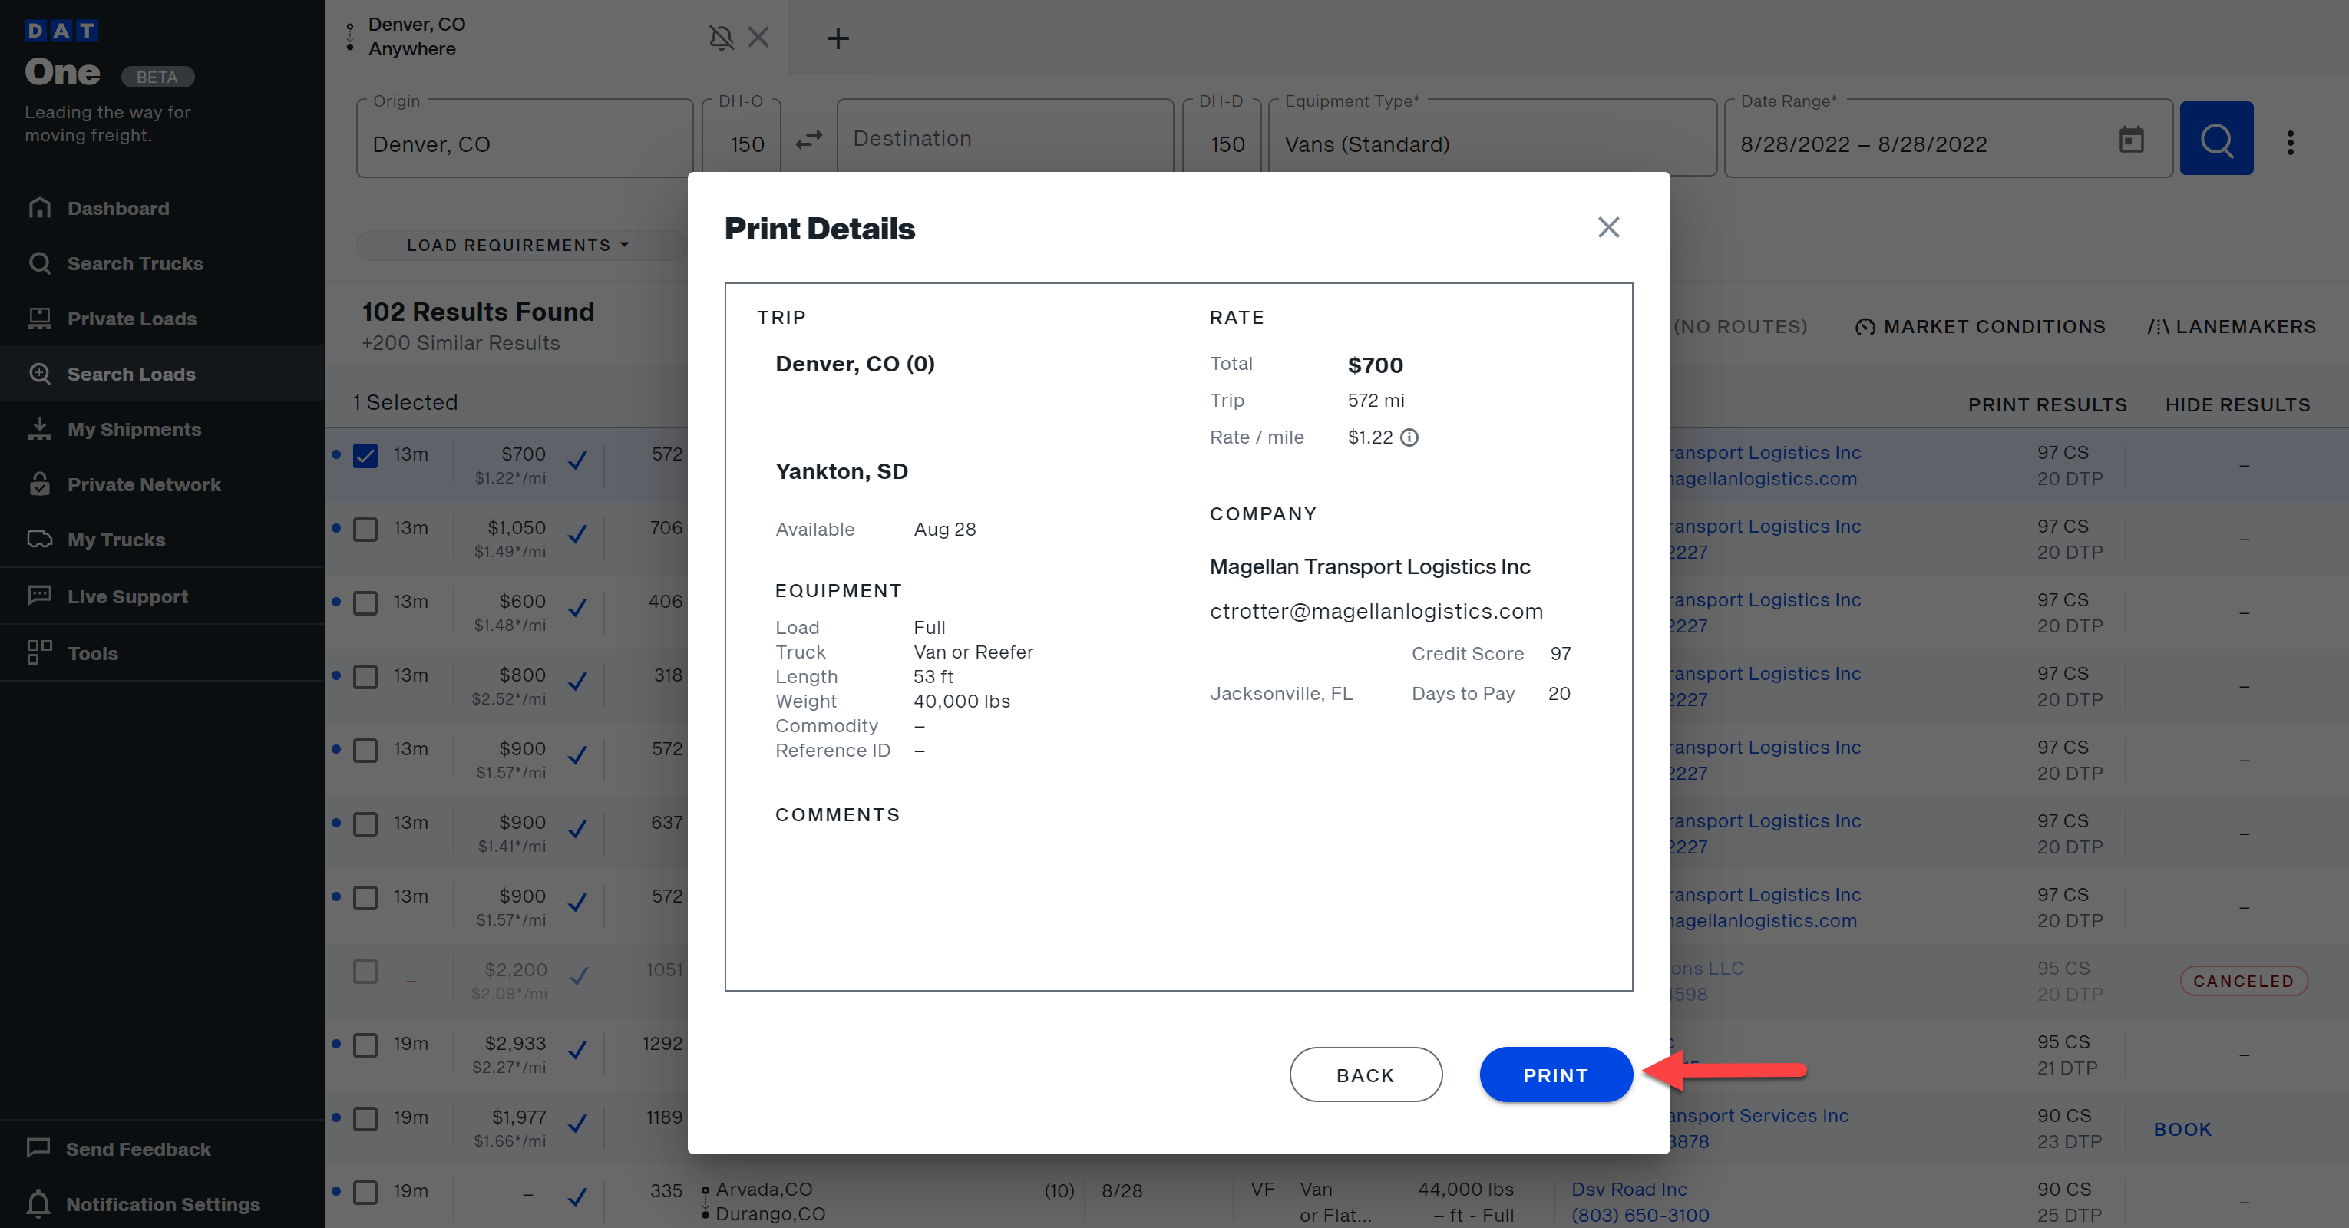Open the date range calendar icon
Screen dimensions: 2349x1228
click(x=2131, y=140)
